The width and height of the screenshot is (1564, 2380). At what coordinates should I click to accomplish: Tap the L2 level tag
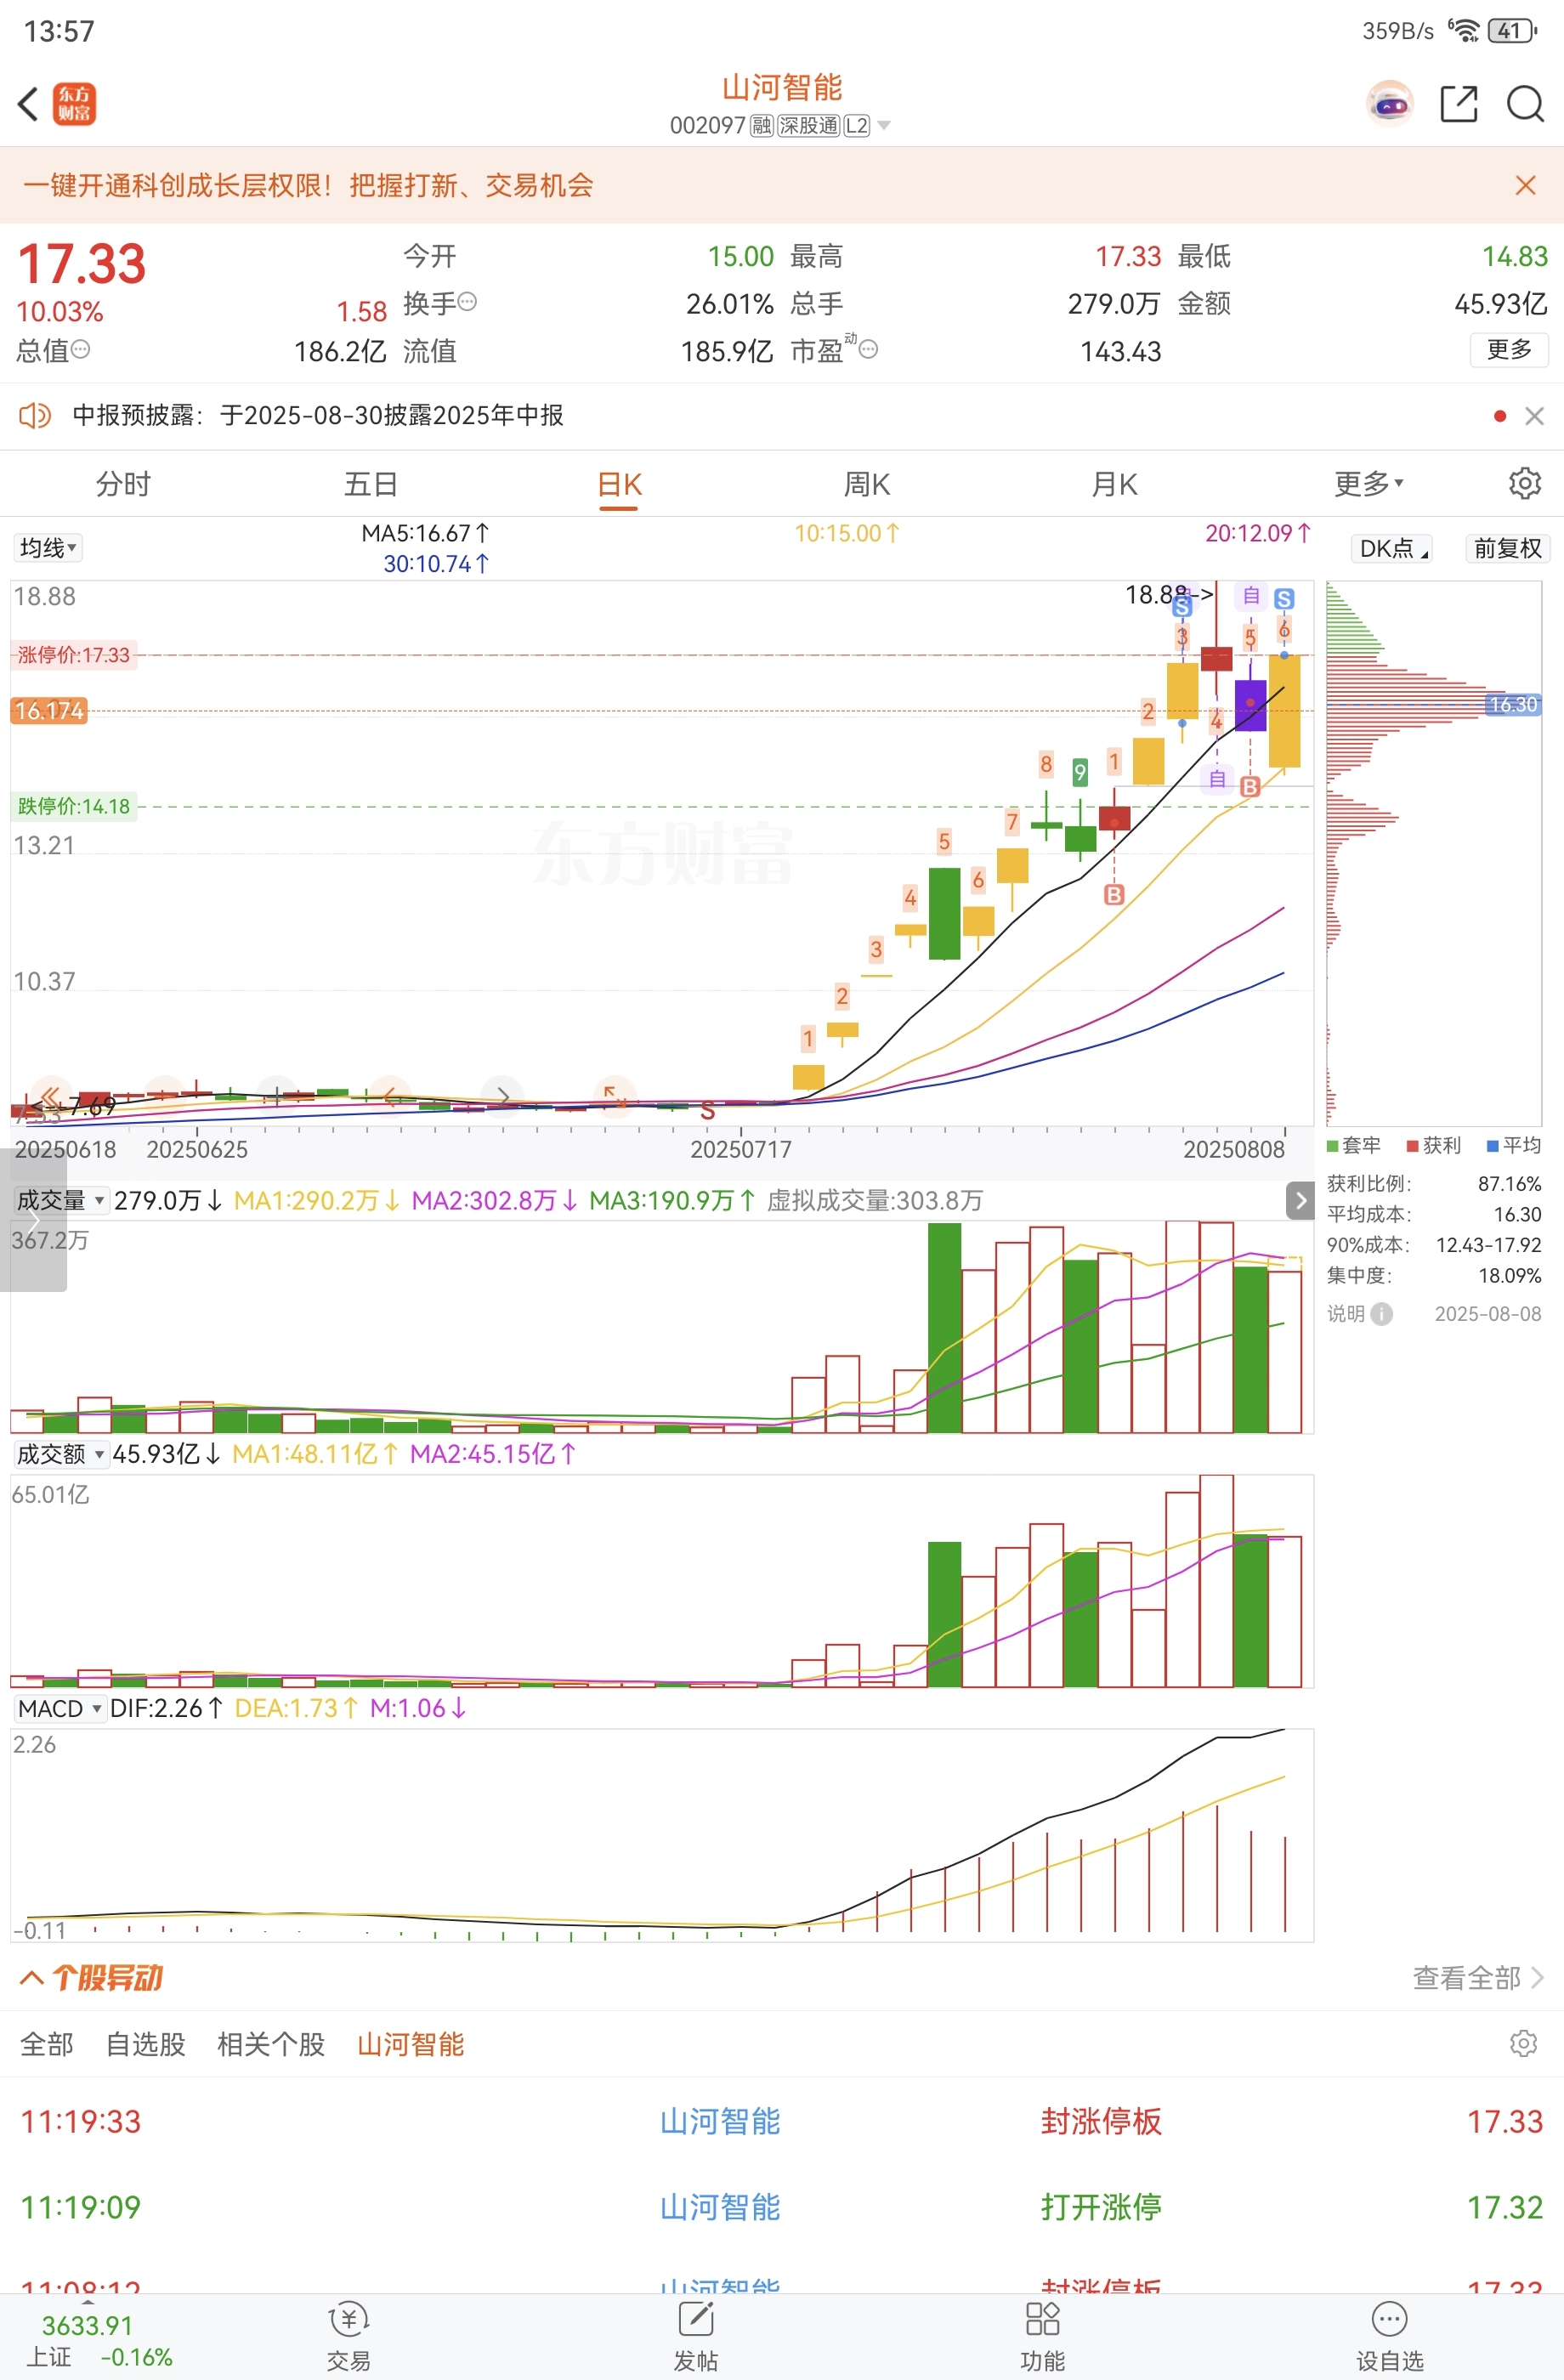pyautogui.click(x=857, y=126)
